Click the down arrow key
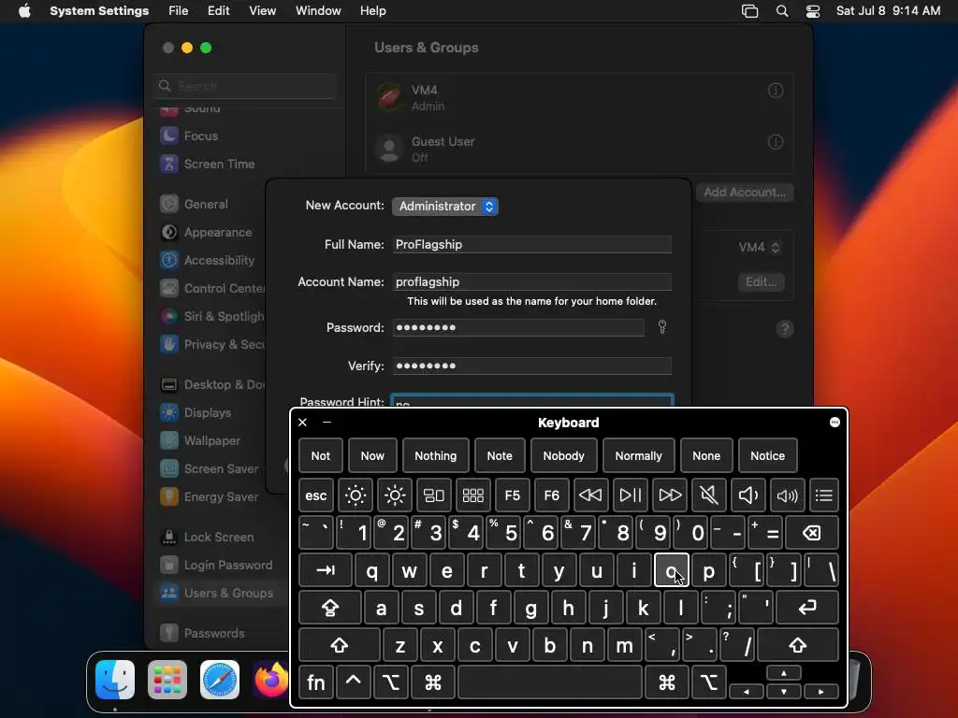This screenshot has height=718, width=958. [784, 692]
